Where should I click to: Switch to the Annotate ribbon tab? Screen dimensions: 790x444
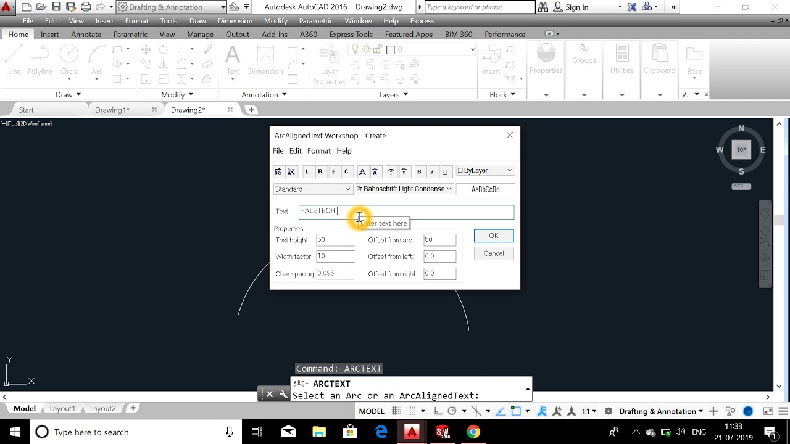tap(86, 35)
